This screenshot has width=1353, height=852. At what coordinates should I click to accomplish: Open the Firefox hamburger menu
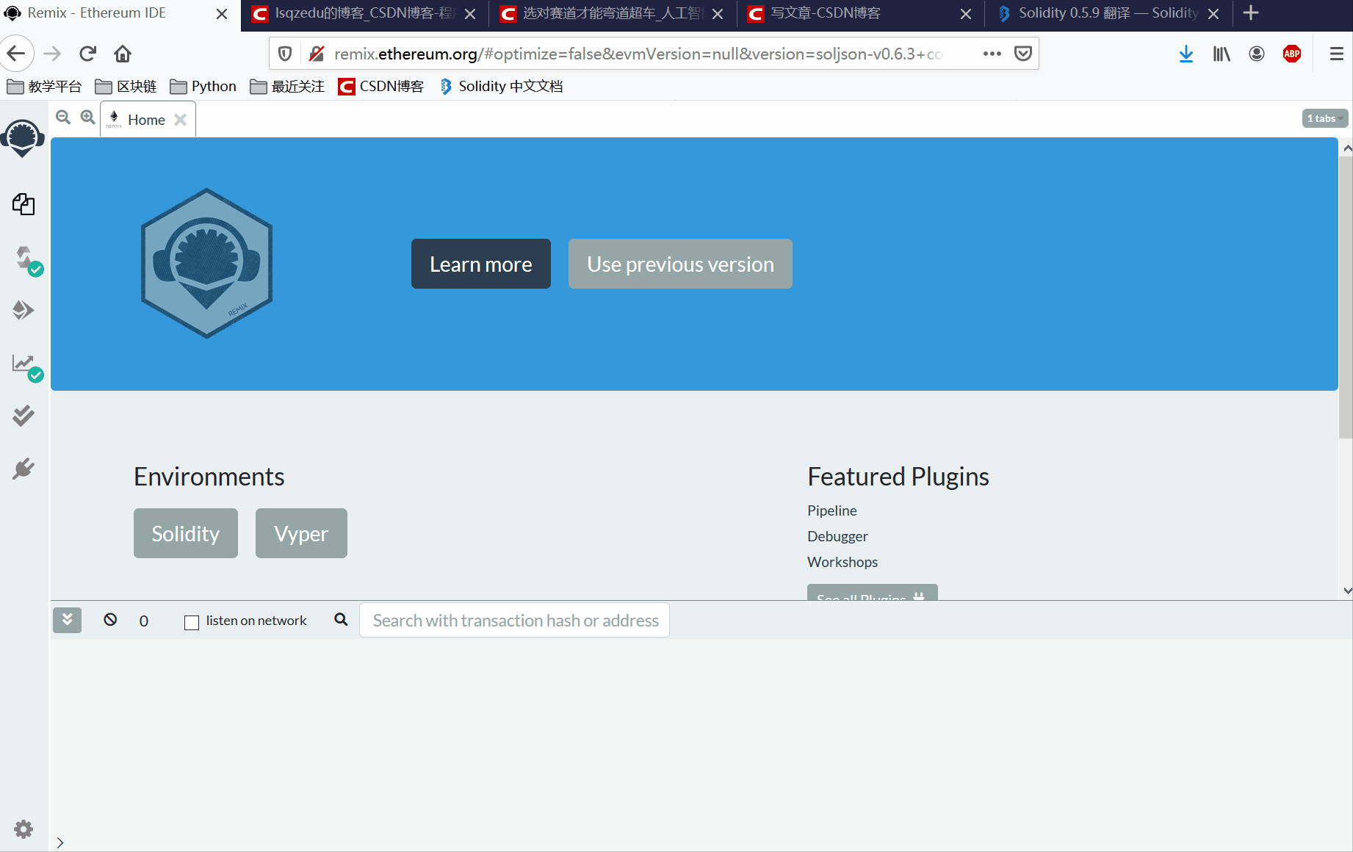1337,54
